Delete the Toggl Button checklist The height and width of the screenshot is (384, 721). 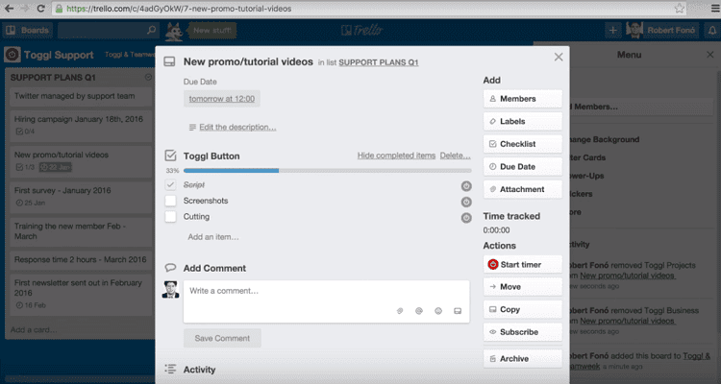click(x=456, y=156)
